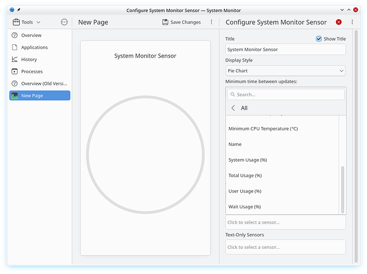Open the Processes page in sidebar

[32, 71]
